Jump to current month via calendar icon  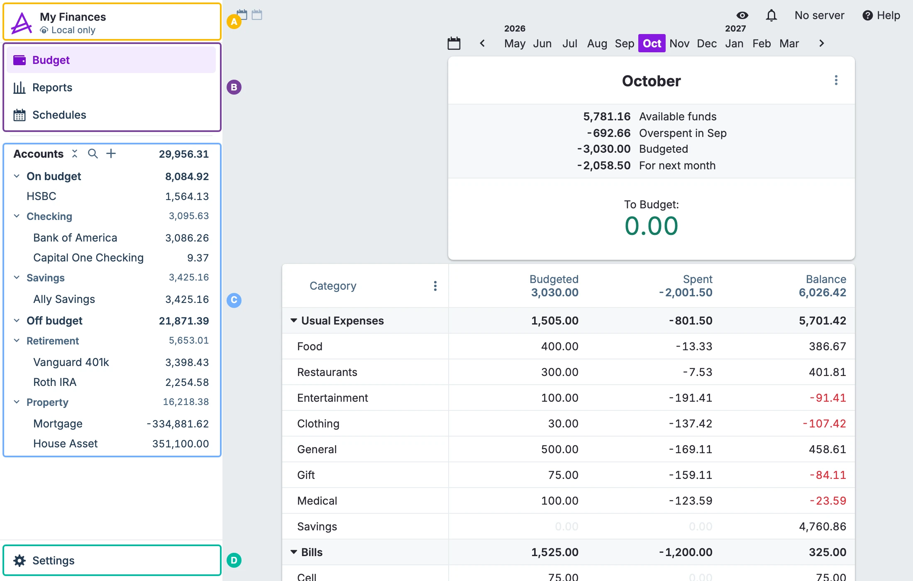(x=454, y=43)
